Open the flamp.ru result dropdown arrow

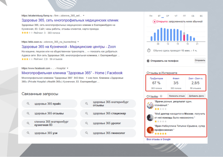[84, 15]
